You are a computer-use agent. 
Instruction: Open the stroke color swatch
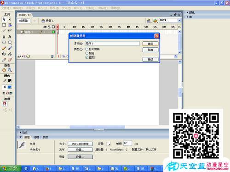pos(10,81)
